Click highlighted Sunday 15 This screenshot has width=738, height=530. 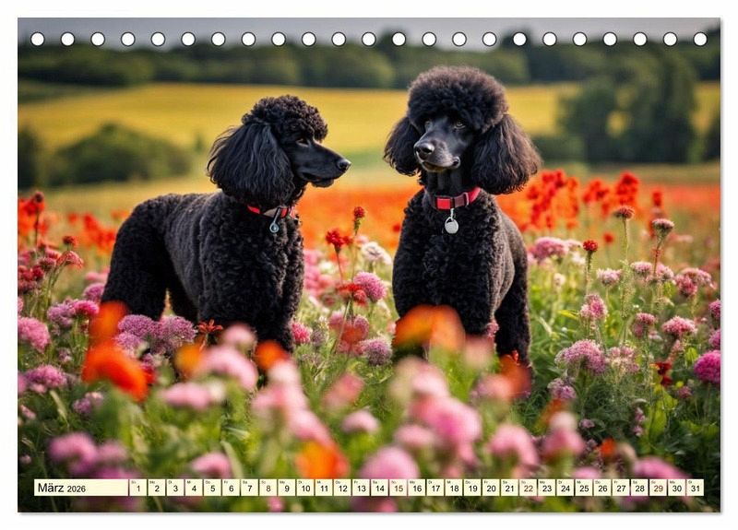[x=399, y=488]
